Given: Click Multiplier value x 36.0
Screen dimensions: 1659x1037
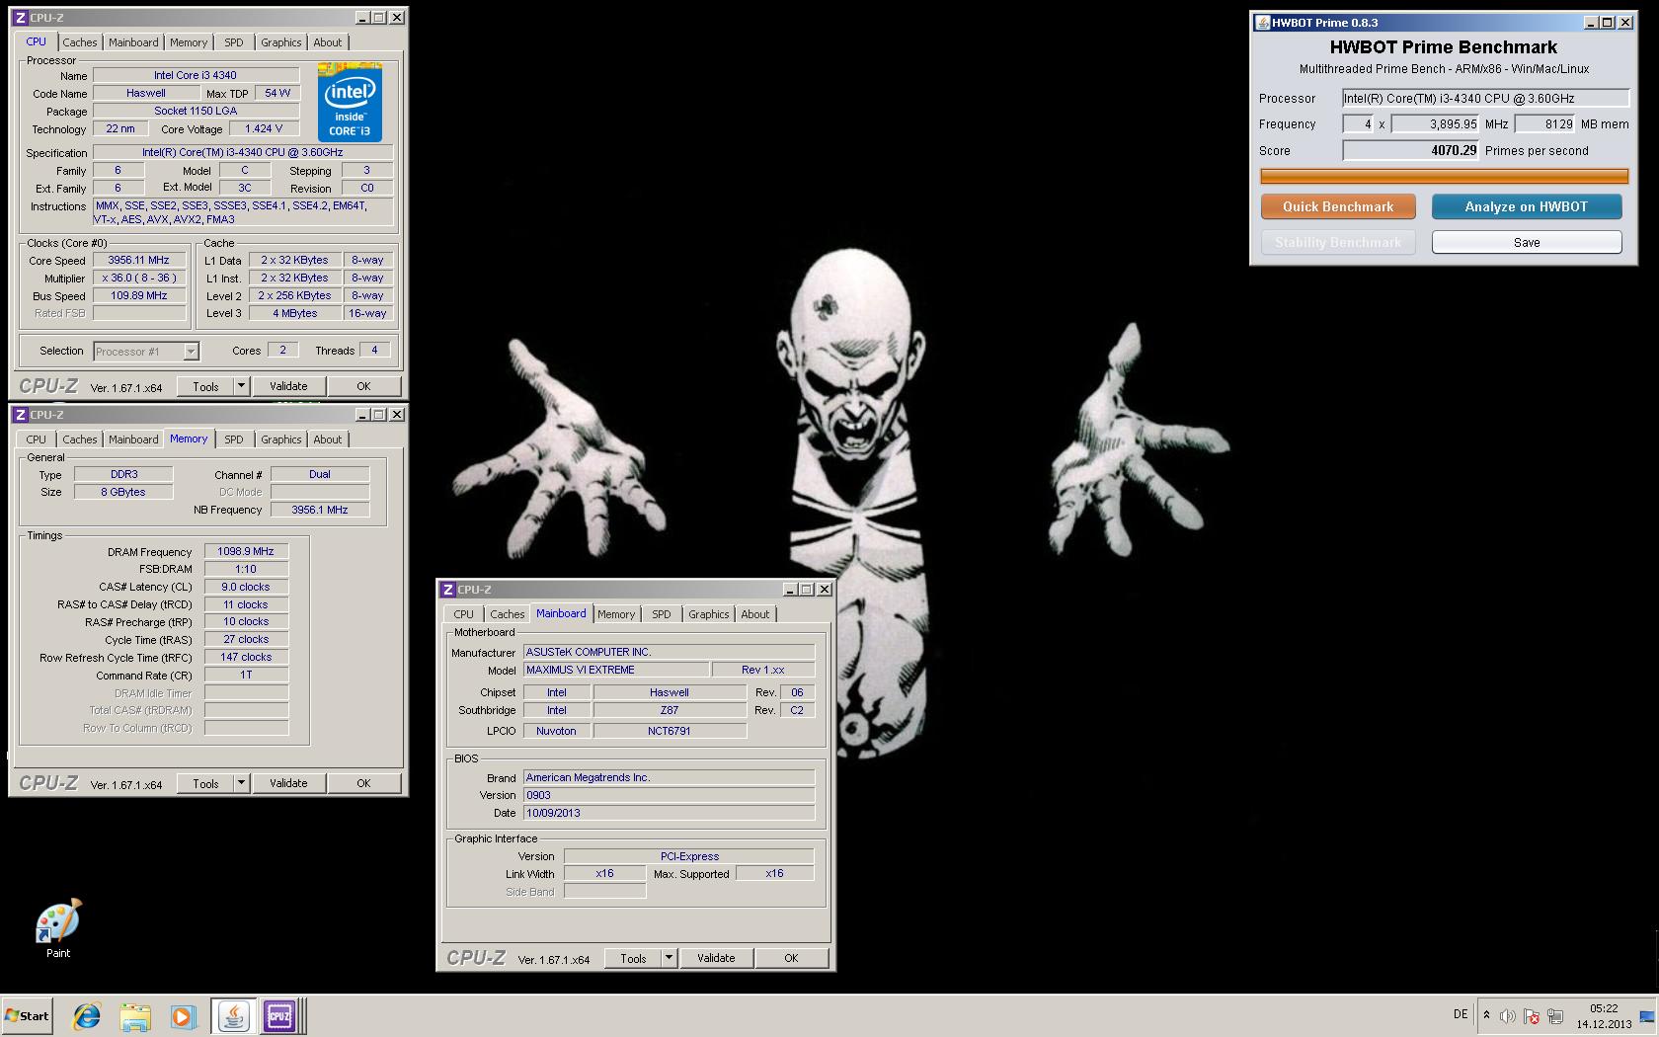Looking at the screenshot, I should [x=139, y=279].
